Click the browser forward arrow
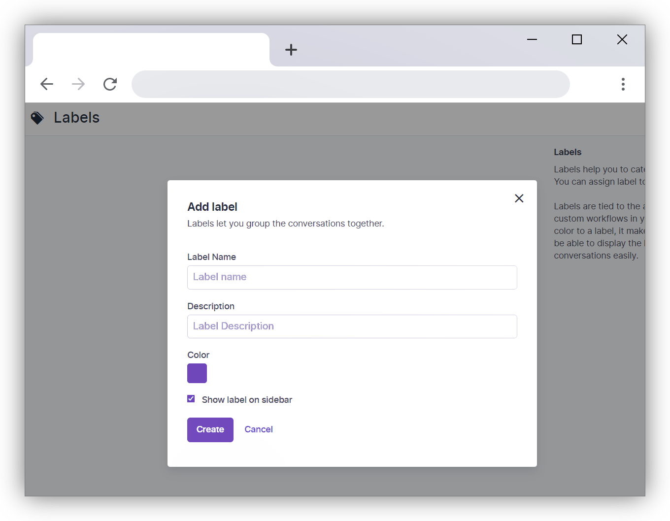The image size is (670, 521). pos(78,84)
